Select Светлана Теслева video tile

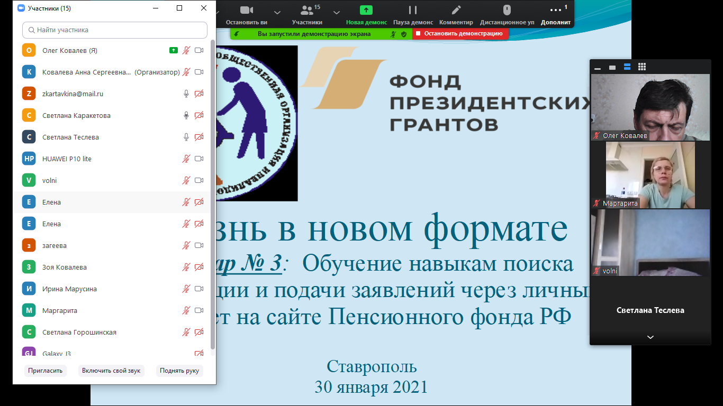pyautogui.click(x=650, y=310)
